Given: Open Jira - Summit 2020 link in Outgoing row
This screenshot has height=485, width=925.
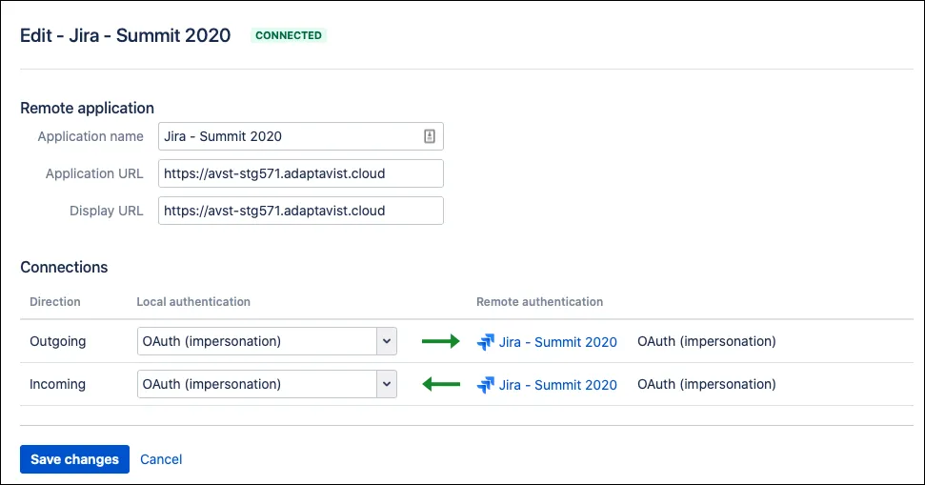Looking at the screenshot, I should coord(558,342).
